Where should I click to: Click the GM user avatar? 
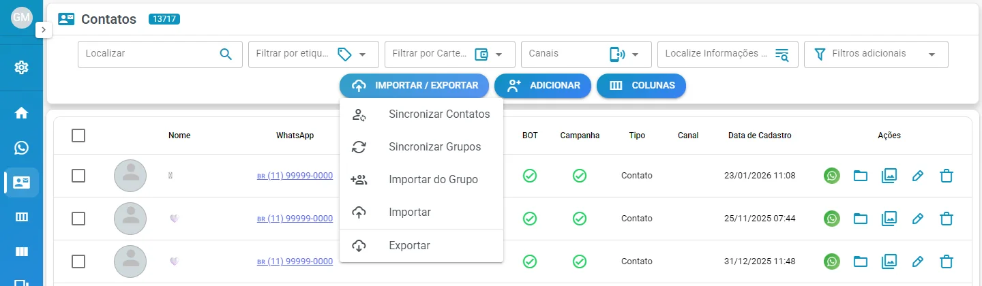(22, 18)
